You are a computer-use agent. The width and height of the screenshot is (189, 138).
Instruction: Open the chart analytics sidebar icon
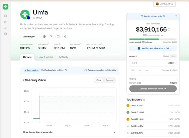[6, 22]
